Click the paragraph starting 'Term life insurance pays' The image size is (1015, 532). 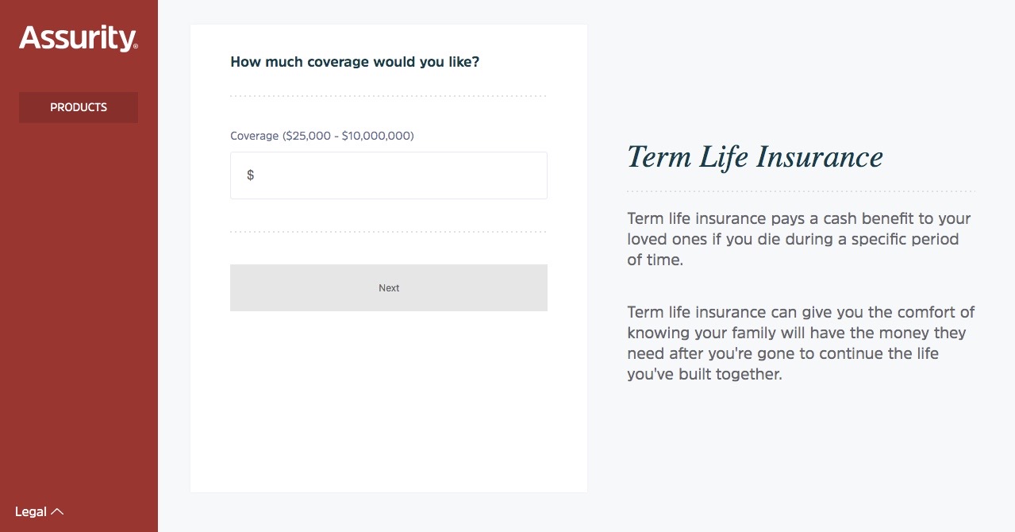798,239
